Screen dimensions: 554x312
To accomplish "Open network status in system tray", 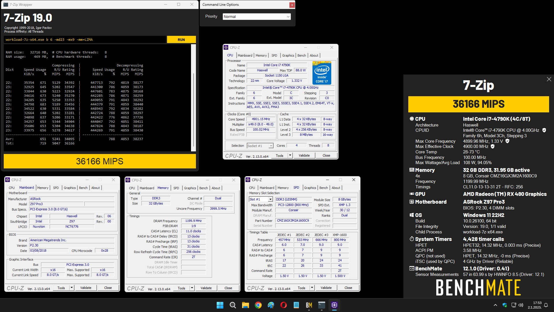I will [514, 305].
